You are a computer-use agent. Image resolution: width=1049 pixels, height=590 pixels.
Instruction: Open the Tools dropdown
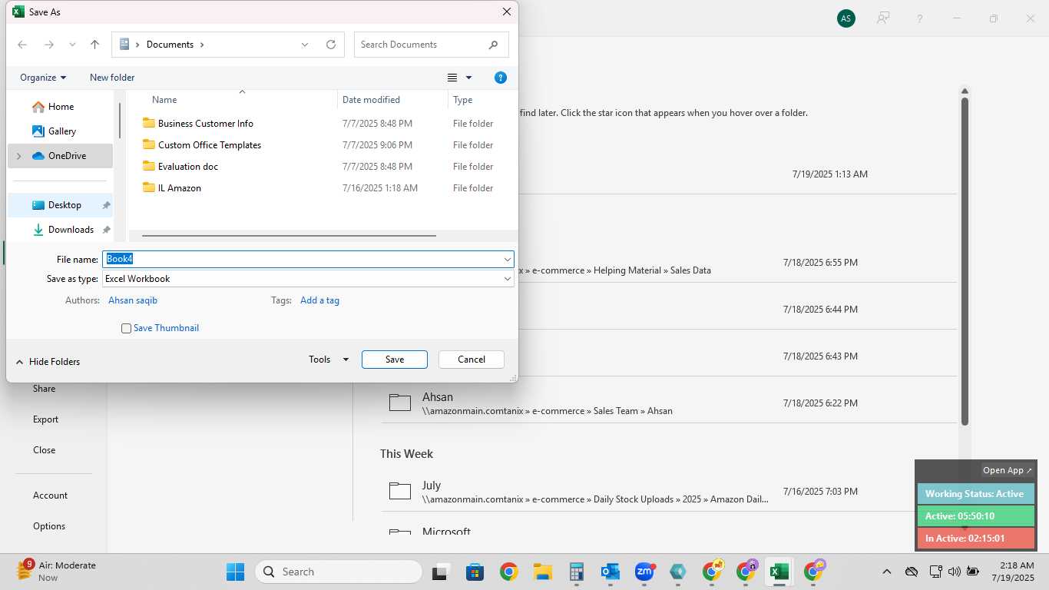tap(329, 360)
